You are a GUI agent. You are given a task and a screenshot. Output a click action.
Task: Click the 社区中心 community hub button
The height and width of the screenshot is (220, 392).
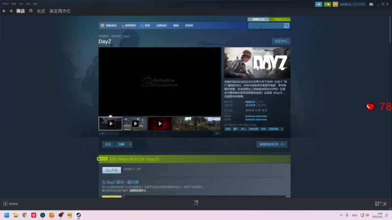coord(281,41)
